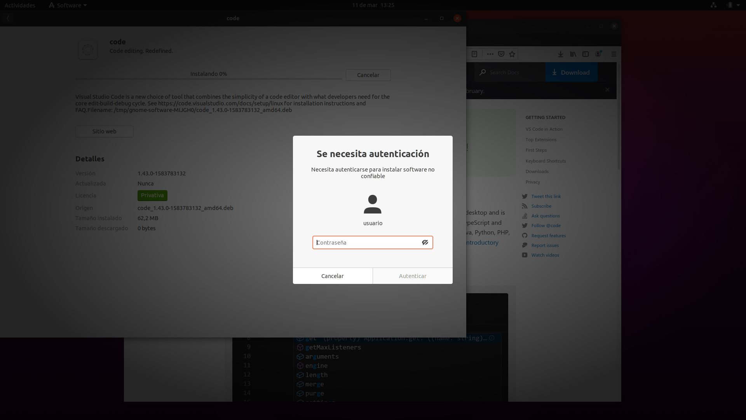This screenshot has height=420, width=746.
Task: Click the Search Docs field in browser
Action: click(x=509, y=72)
